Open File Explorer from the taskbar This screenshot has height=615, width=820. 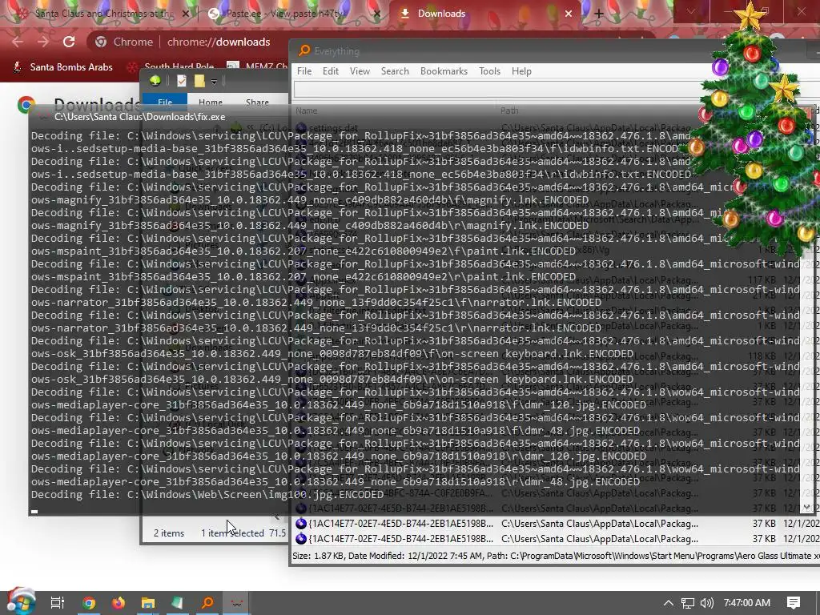point(148,603)
